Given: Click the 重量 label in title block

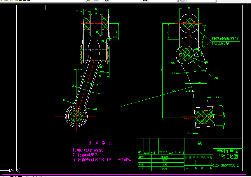Looking at the screenshot, I should point(203,157).
